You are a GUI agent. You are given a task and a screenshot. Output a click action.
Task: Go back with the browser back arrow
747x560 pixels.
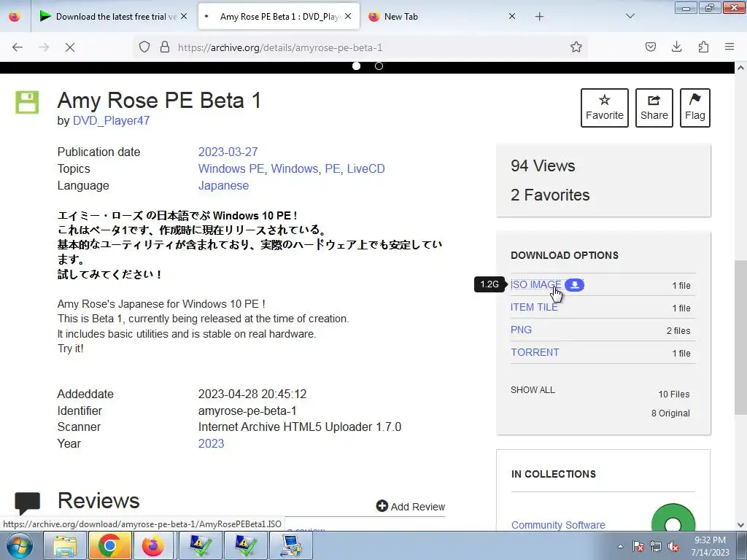18,47
